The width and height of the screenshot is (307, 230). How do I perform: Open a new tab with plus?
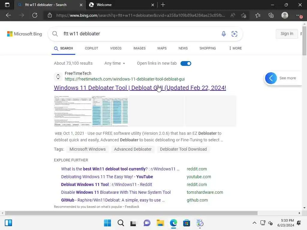click(x=163, y=5)
